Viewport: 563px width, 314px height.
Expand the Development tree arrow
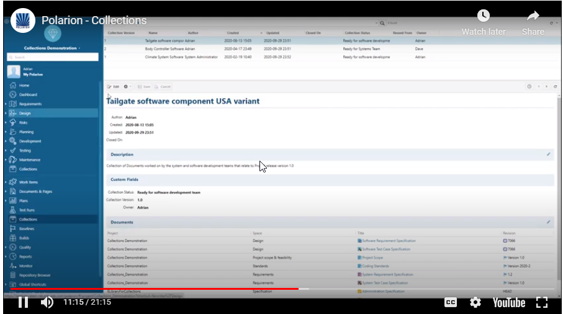point(6,141)
